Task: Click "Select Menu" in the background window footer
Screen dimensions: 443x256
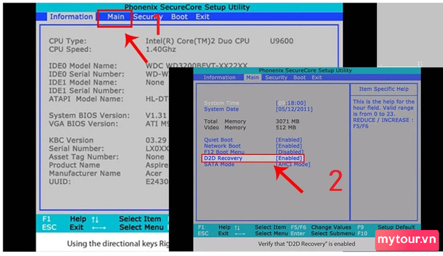Action: click(141, 227)
